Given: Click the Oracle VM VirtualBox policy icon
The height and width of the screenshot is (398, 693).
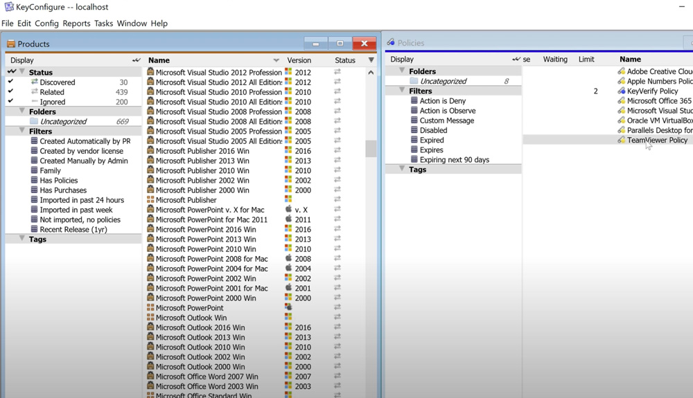Looking at the screenshot, I should [622, 120].
